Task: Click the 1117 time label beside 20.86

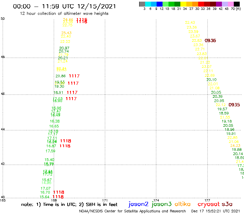Action: 74,76
